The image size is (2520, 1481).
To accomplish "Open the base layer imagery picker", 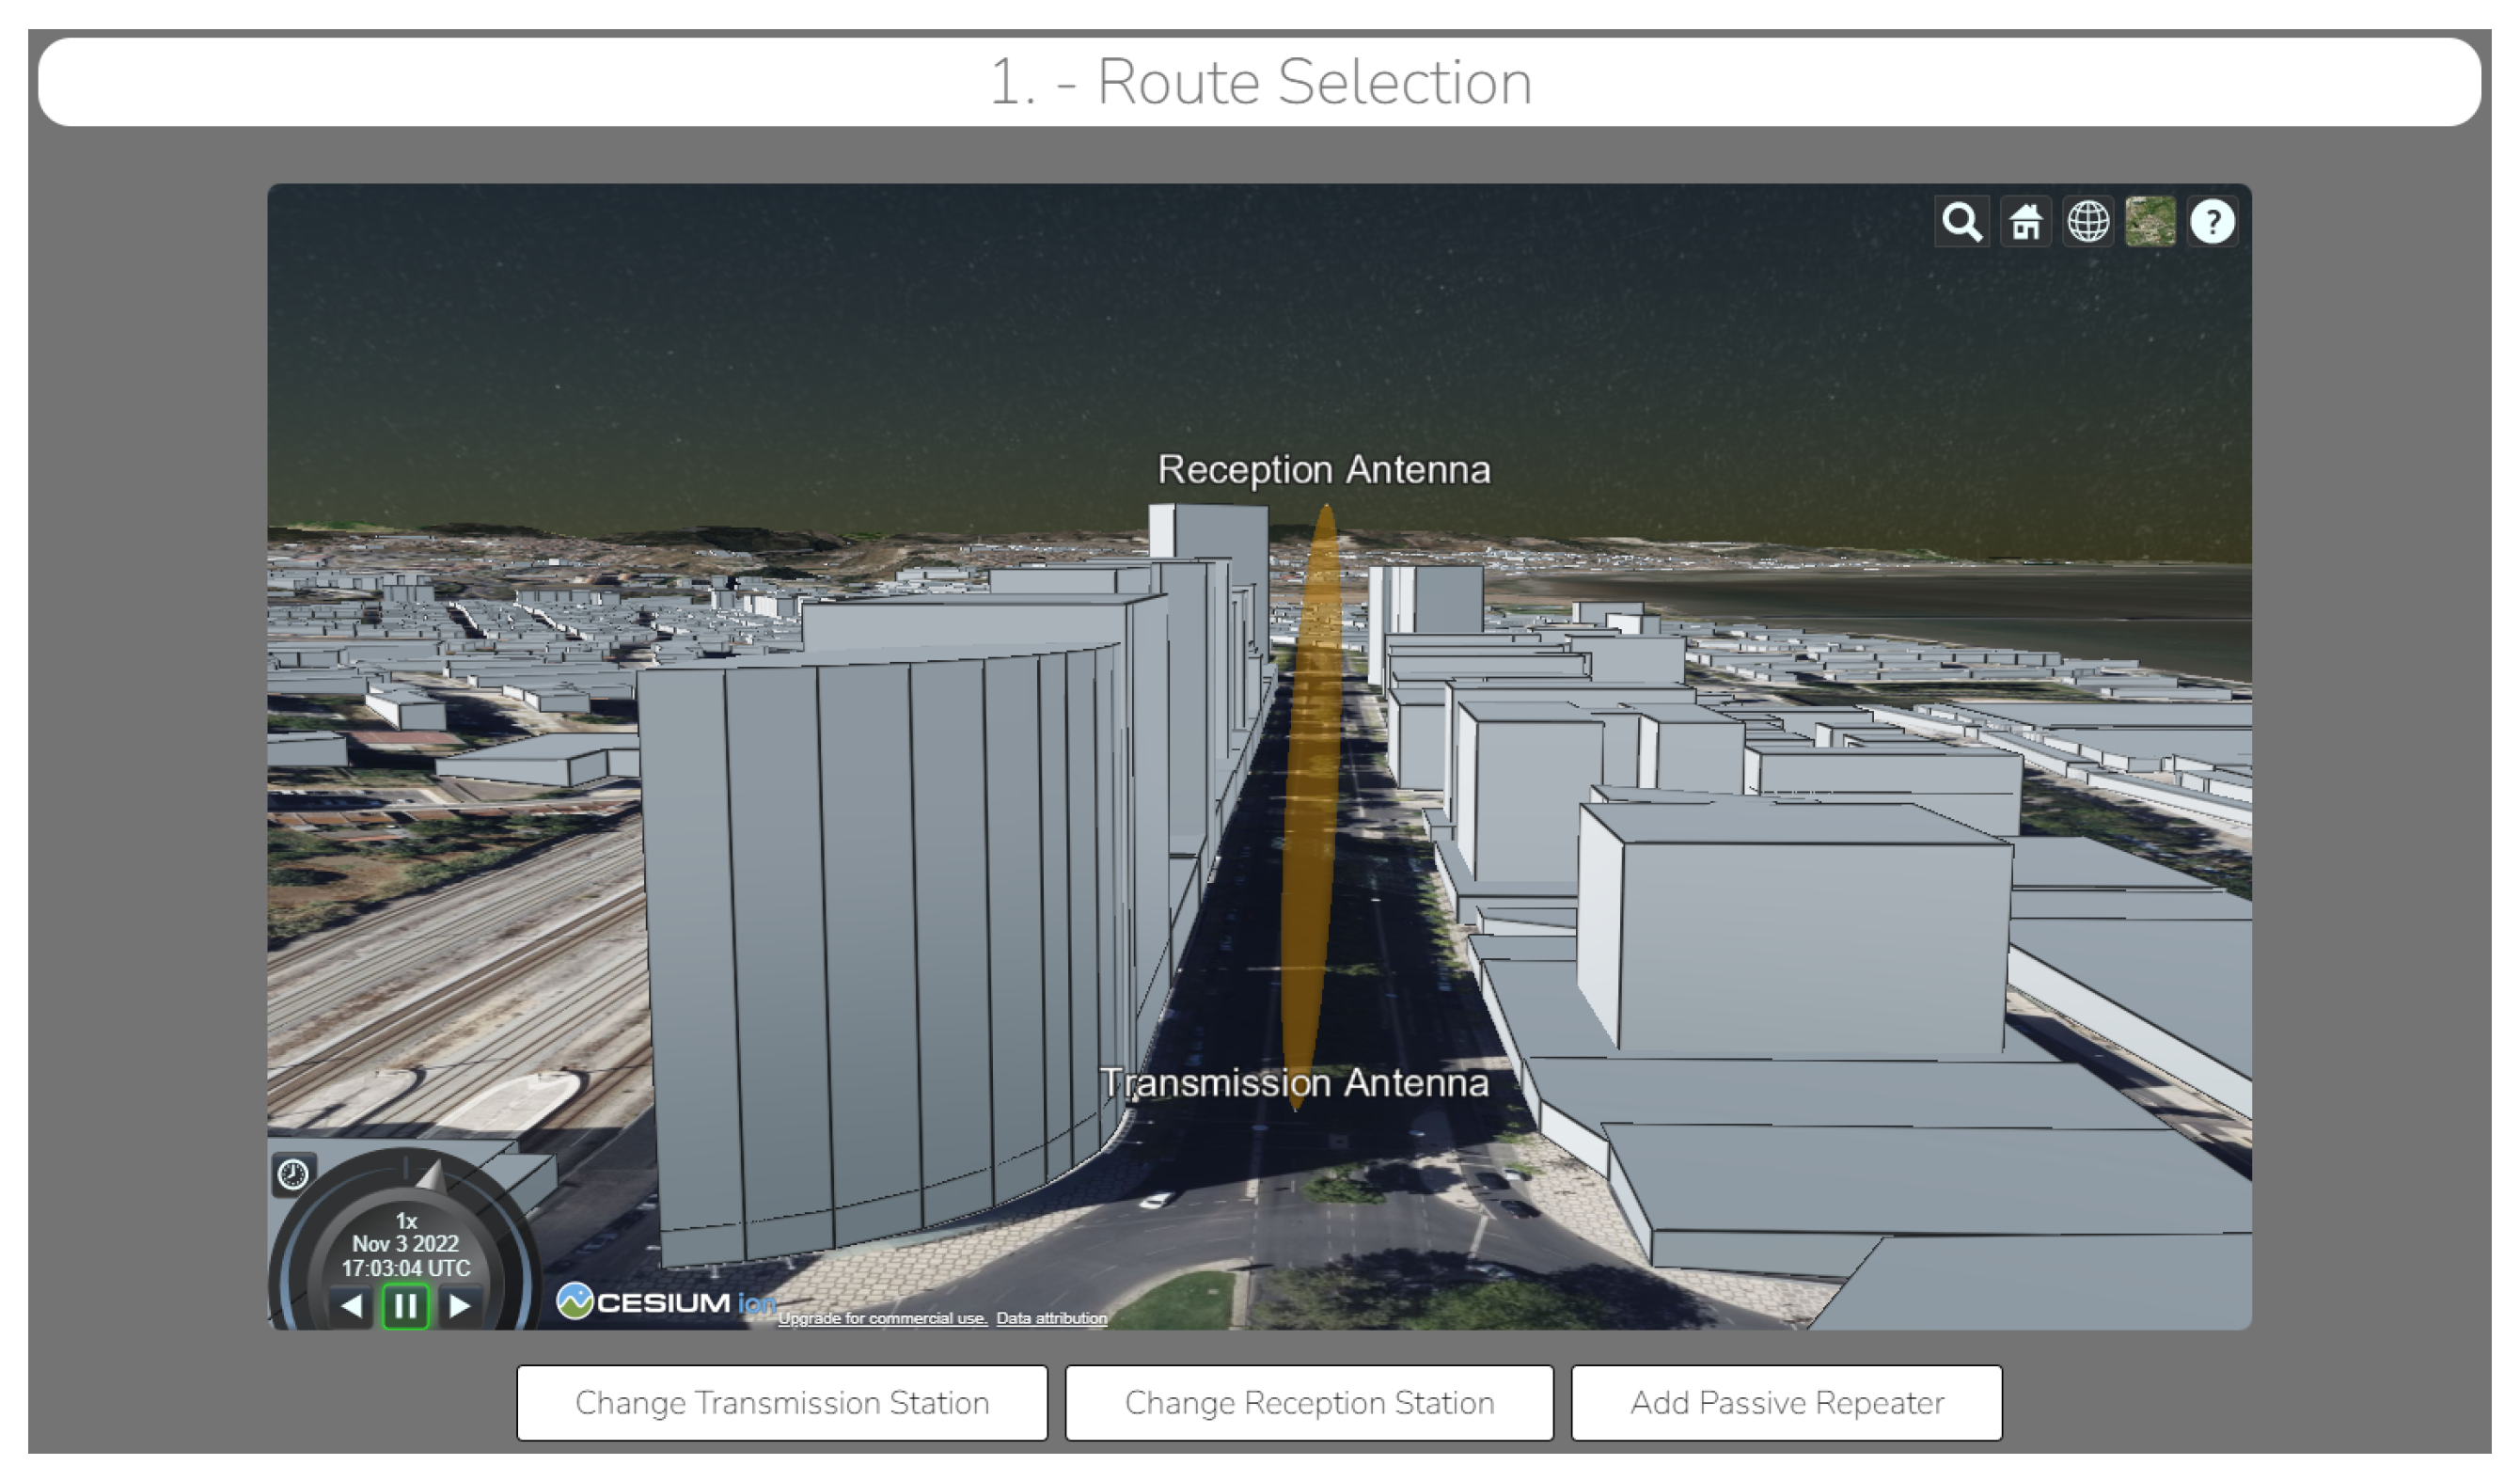I will click(2150, 222).
